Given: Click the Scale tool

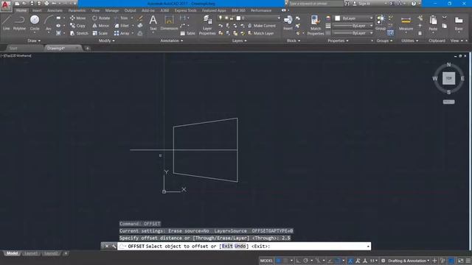Looking at the screenshot, I should (100, 33).
